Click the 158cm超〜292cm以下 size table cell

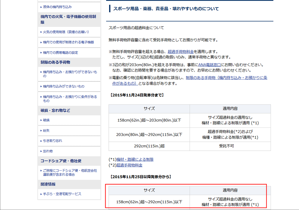point(149,202)
